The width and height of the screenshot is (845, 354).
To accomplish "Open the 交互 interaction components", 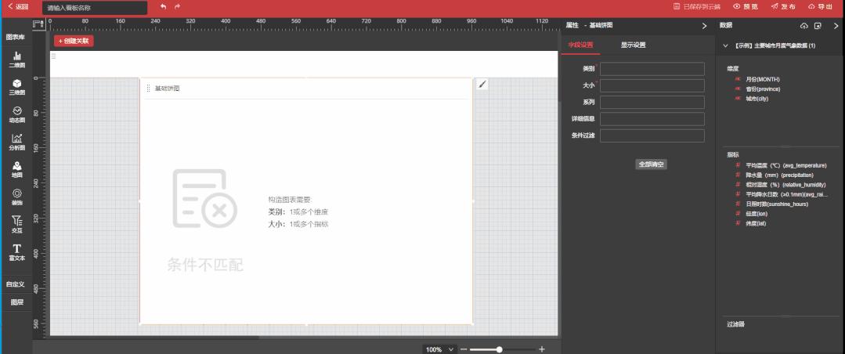I will [x=16, y=225].
